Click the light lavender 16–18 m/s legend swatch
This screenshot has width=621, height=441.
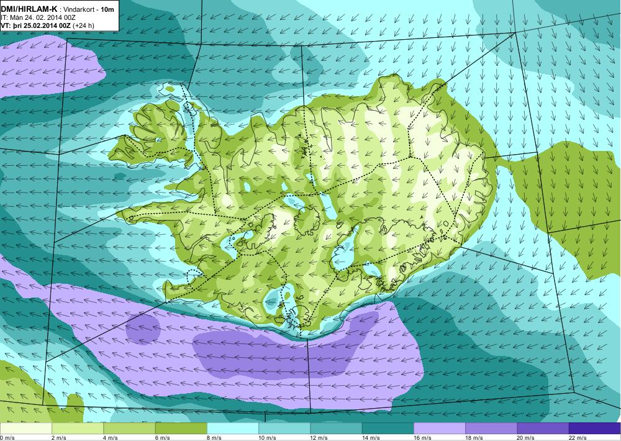(440, 429)
